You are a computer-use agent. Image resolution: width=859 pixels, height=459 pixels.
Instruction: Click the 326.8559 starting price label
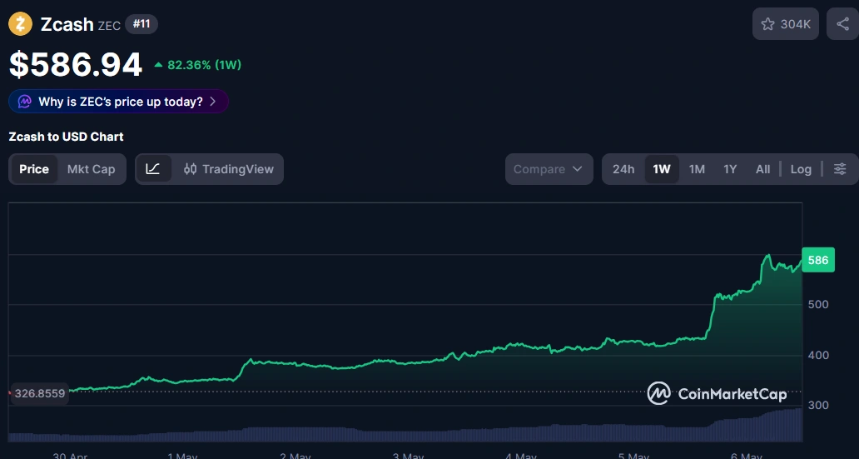pos(39,393)
